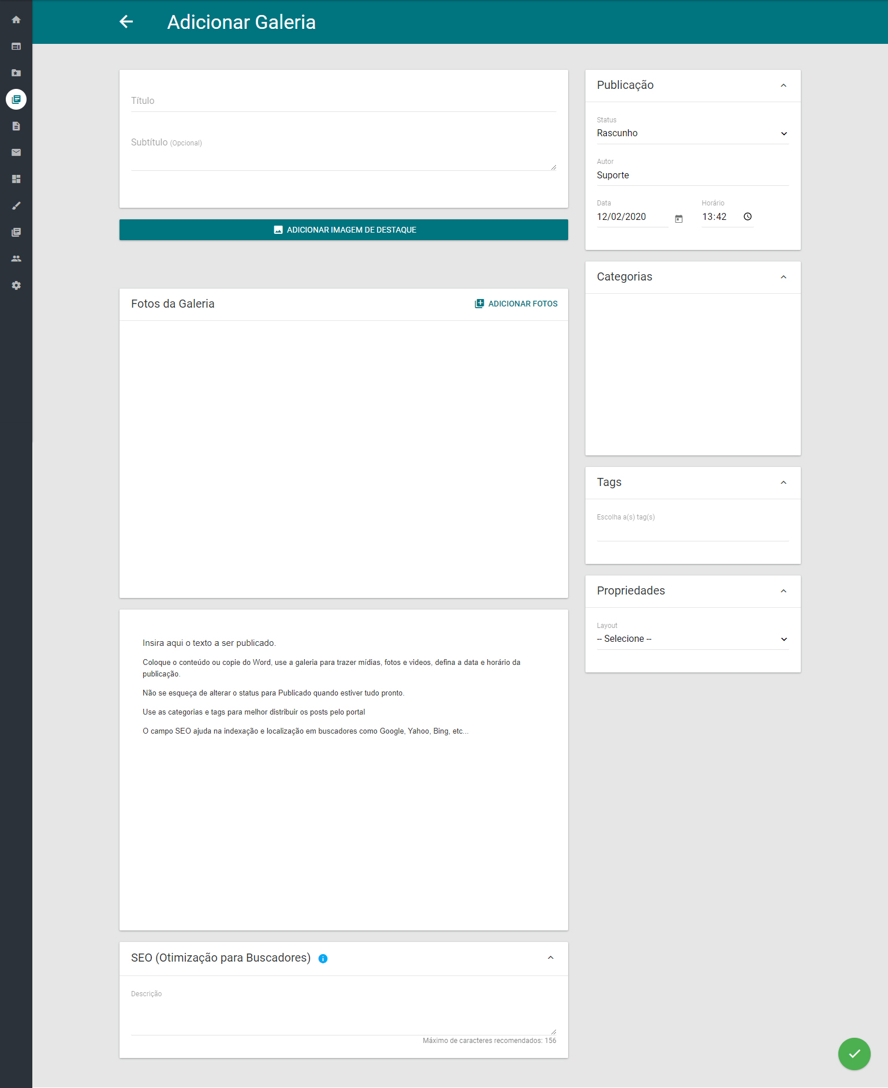The height and width of the screenshot is (1088, 888).
Task: Click Adicionar Imagem de Destaque button
Action: click(x=344, y=230)
